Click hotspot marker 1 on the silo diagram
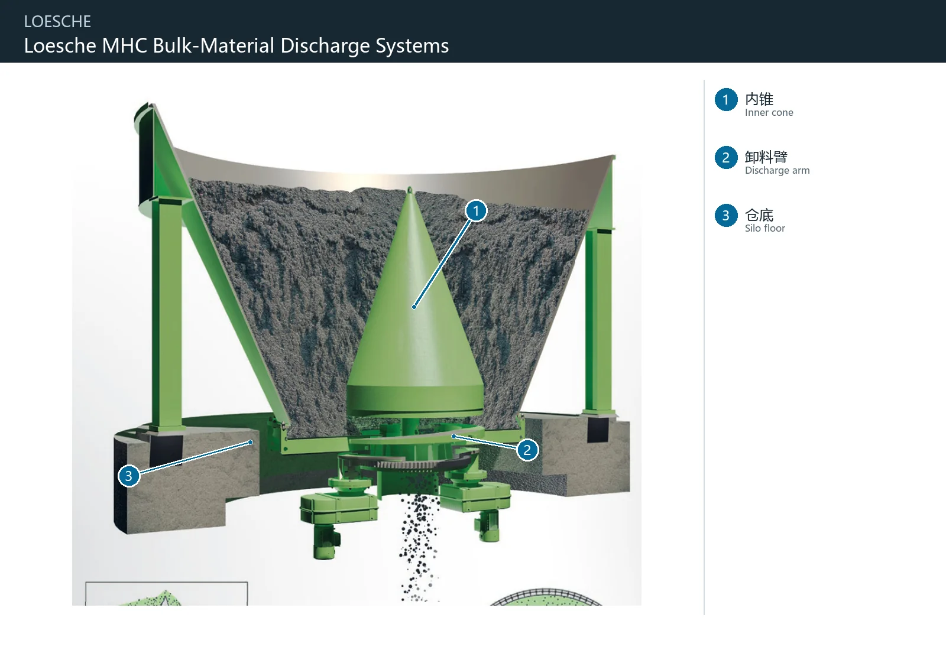Viewport: 946px width, 650px height. [476, 211]
